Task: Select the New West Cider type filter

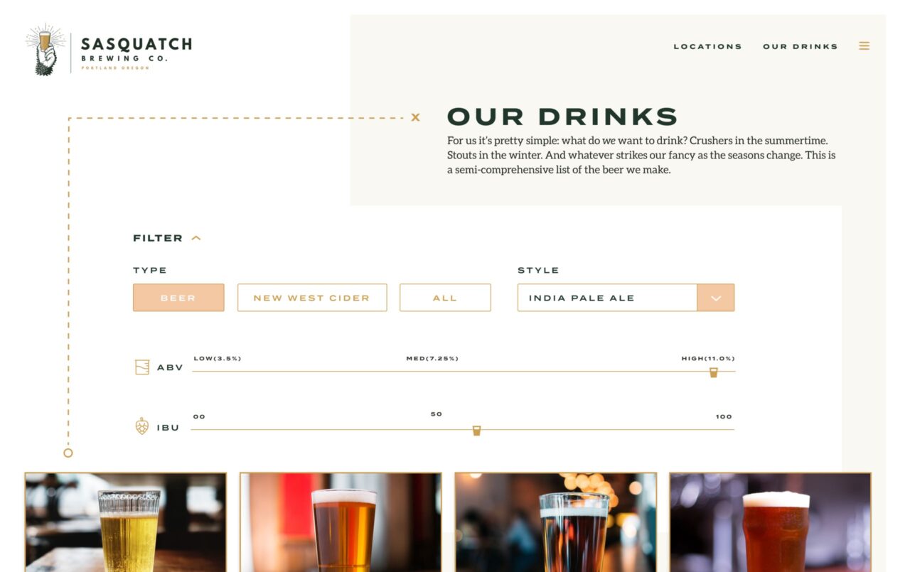Action: 312,298
